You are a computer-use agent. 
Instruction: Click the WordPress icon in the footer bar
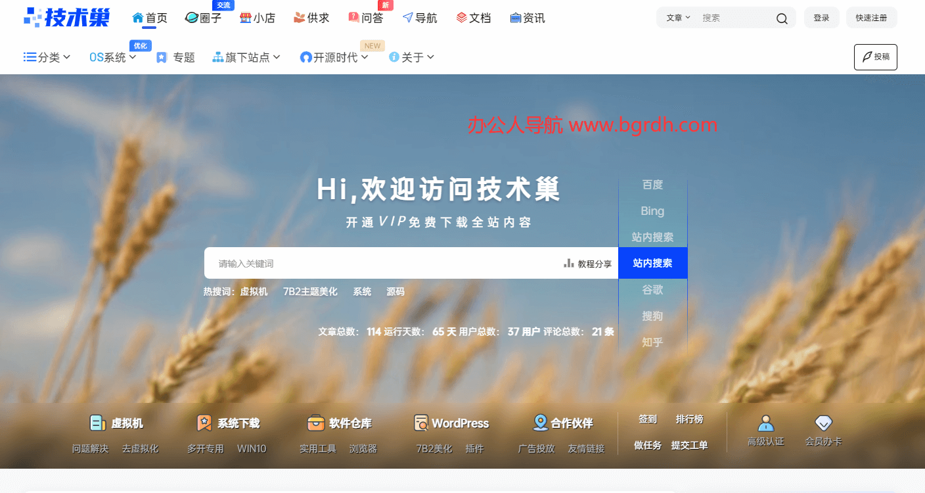(418, 423)
